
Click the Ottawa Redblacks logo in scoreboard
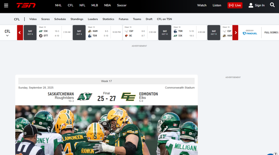tap(41, 36)
